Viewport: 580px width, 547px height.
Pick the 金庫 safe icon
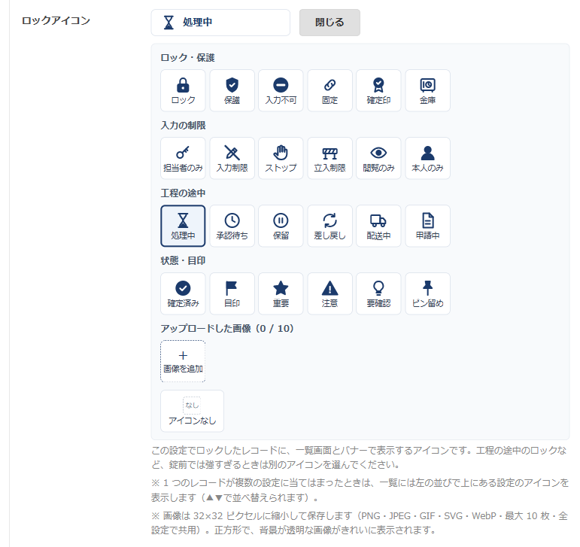427,90
